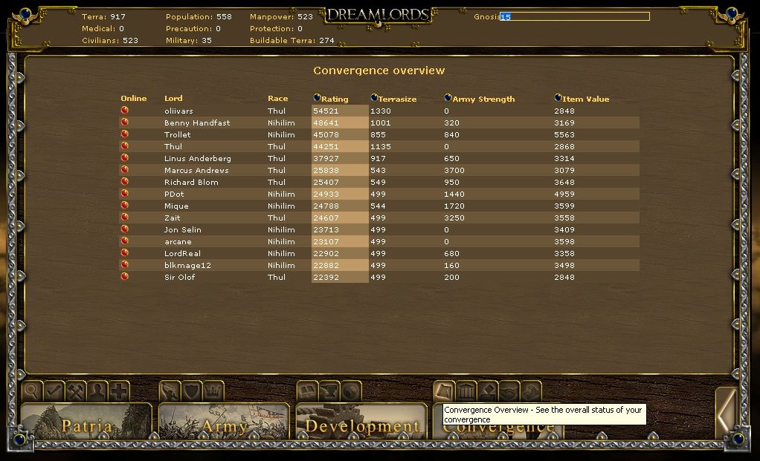
Task: Open the Convergence Overview map icon
Action: coord(444,391)
